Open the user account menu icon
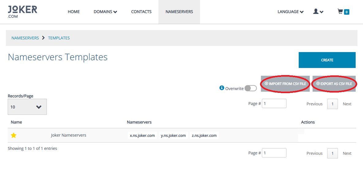363x171 pixels. click(x=318, y=12)
